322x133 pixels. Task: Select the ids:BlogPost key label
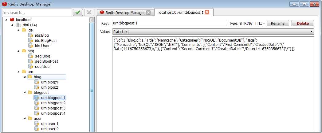46,40
